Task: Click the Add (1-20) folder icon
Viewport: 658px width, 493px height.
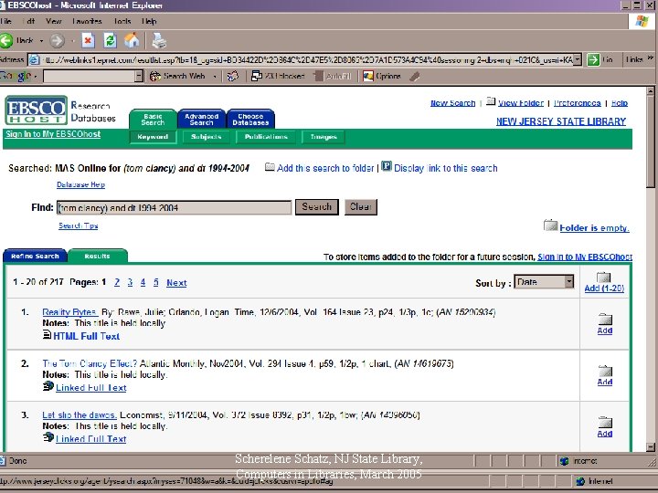Action: click(x=603, y=278)
